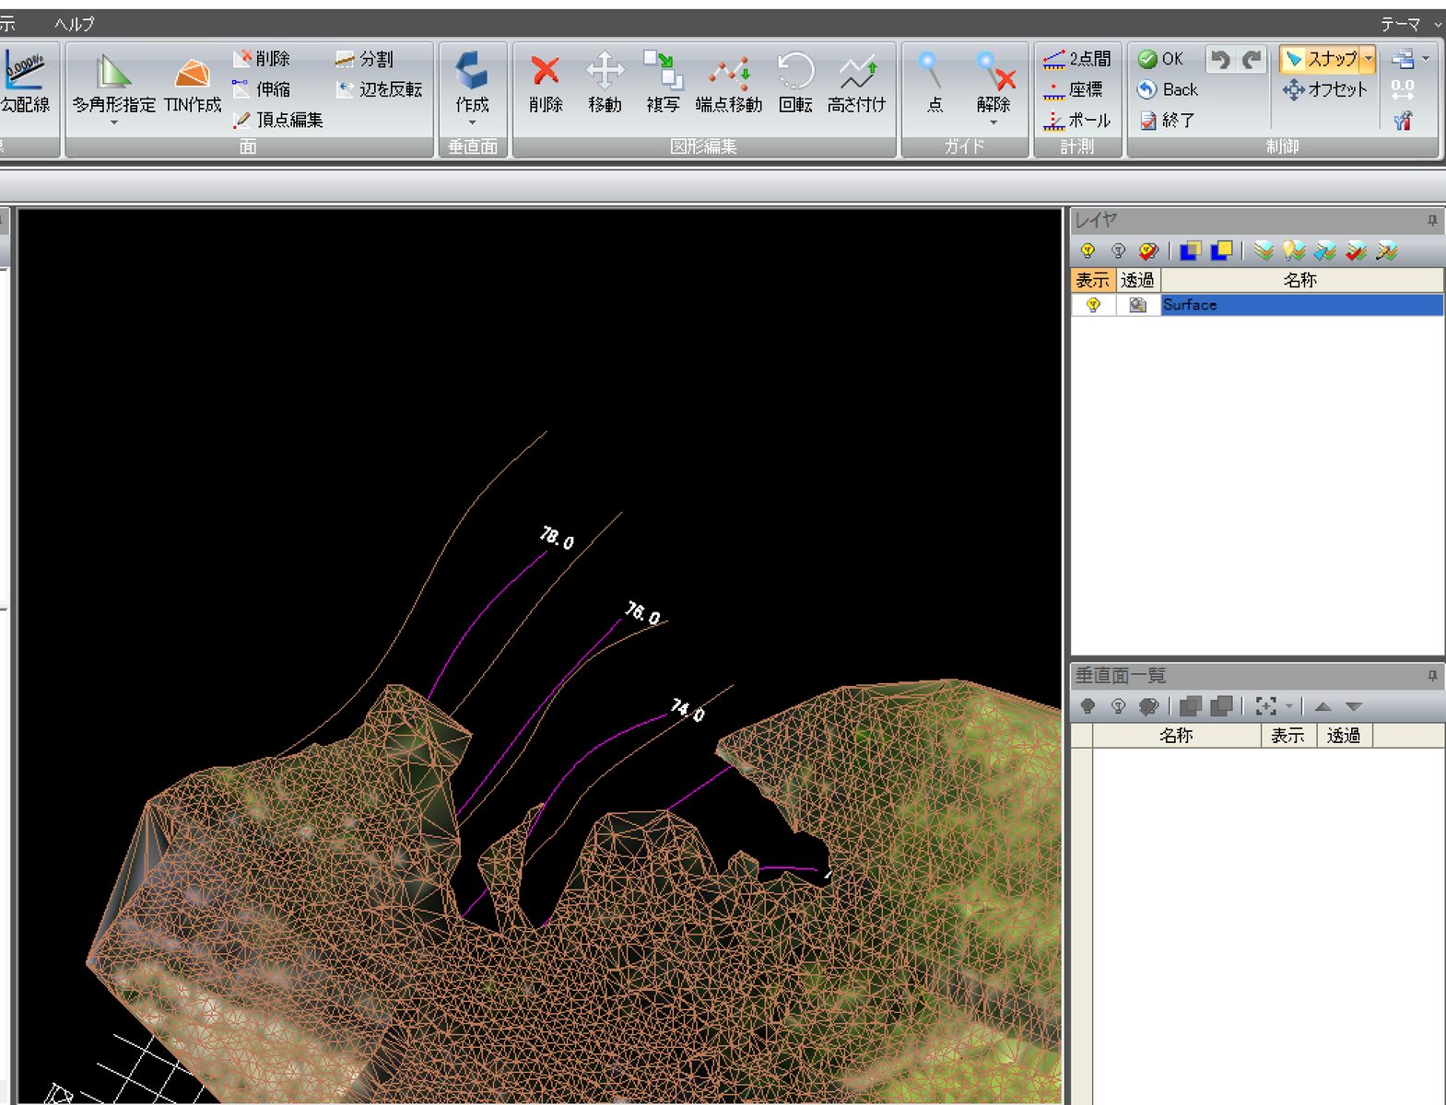Hide all layers gray bulb icon
The image size is (1446, 1105).
coord(1118,250)
